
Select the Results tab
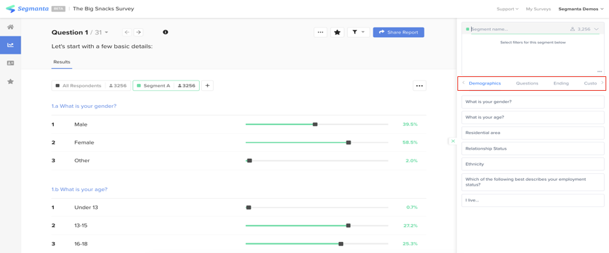tap(62, 62)
